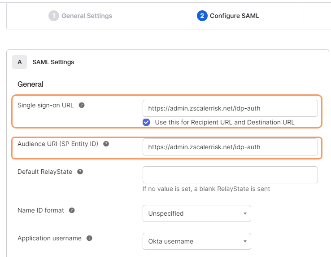Click the "Use this for Recipient URL" label text
The height and width of the screenshot is (257, 331).
point(224,122)
